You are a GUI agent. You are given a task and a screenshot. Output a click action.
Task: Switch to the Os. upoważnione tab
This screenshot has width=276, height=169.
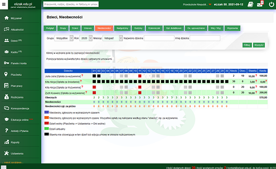click(196, 28)
